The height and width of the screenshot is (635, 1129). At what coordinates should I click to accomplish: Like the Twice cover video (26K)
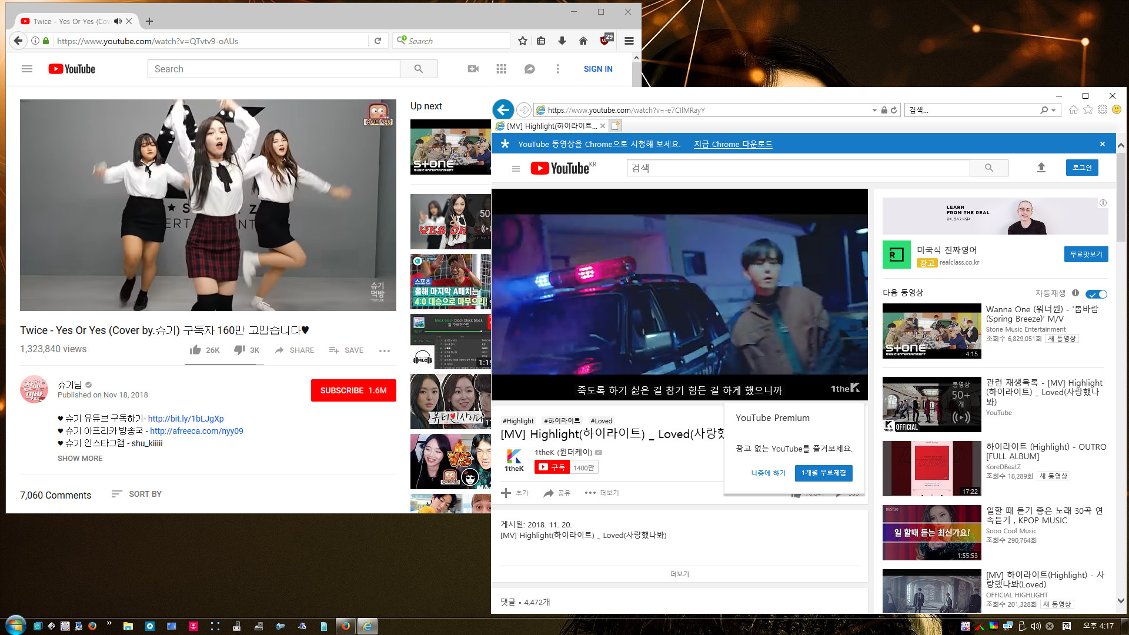point(204,350)
